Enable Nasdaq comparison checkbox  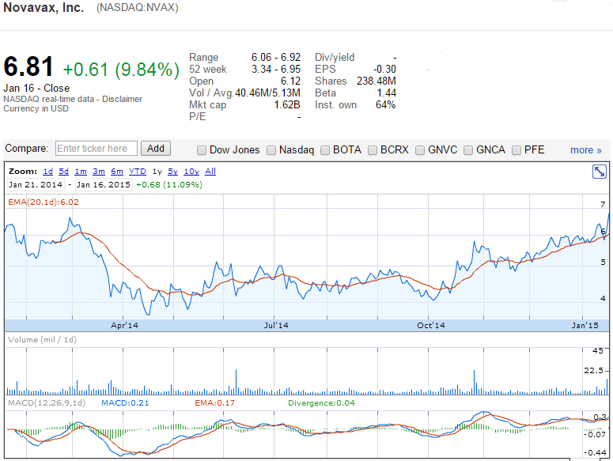(x=271, y=150)
